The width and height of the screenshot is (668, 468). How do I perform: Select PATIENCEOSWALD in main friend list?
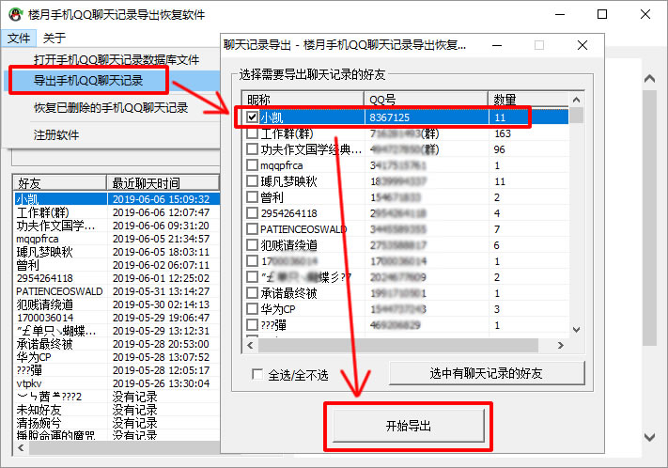click(x=59, y=291)
